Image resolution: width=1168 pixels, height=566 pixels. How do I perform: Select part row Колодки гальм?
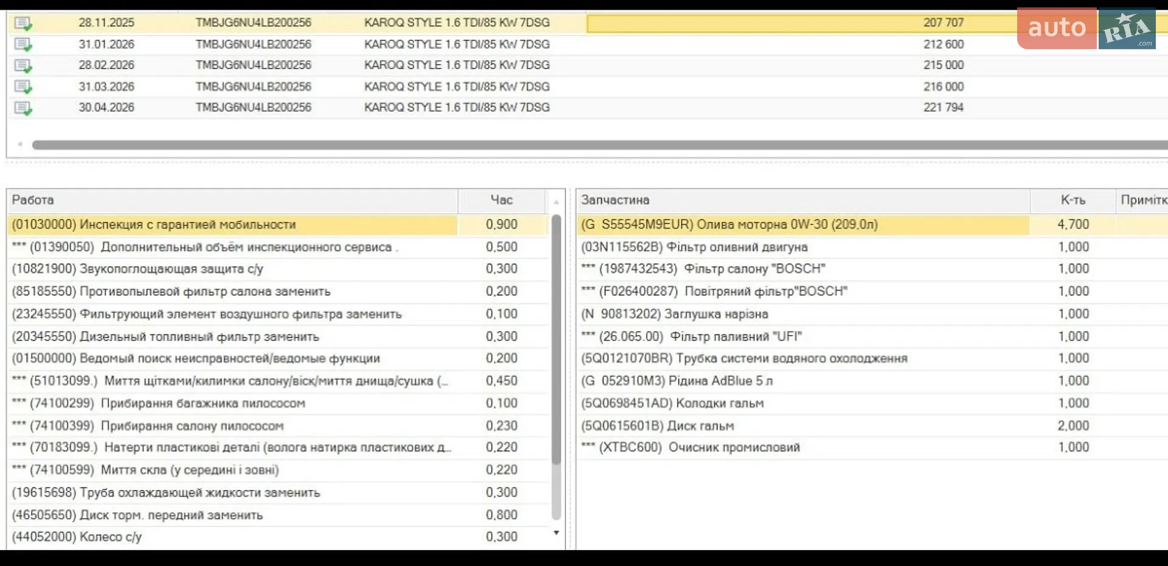click(x=872, y=404)
